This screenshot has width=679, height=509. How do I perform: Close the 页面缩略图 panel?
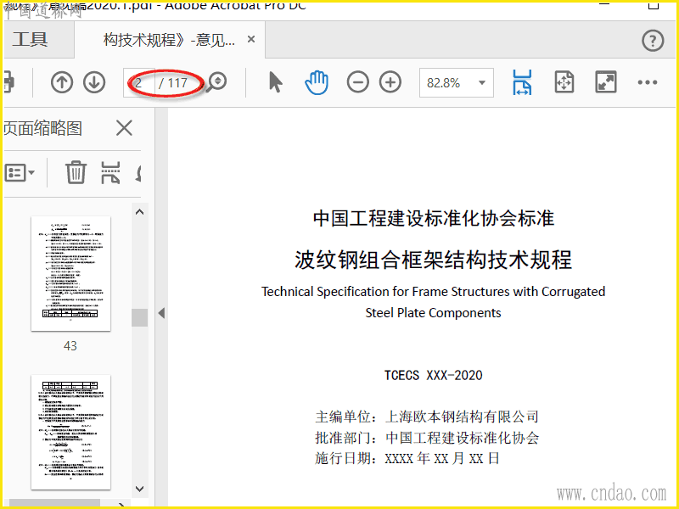pyautogui.click(x=124, y=128)
